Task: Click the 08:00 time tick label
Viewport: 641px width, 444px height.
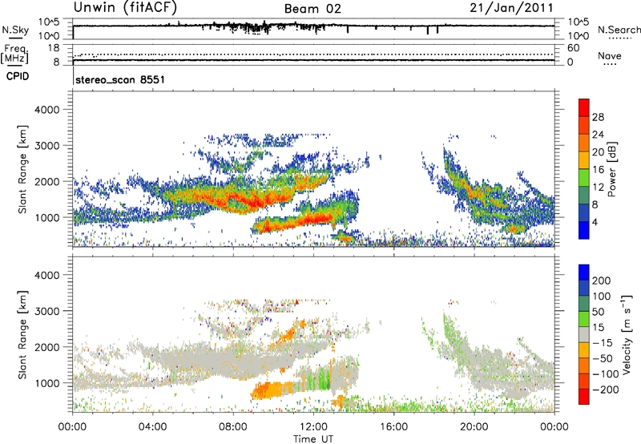Action: [233, 427]
